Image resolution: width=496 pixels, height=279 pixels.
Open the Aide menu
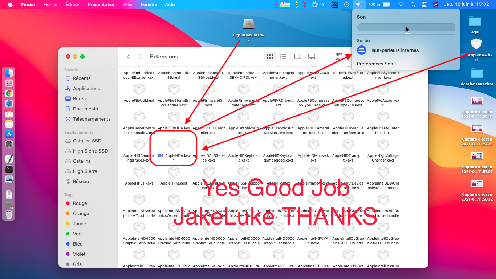pyautogui.click(x=170, y=4)
